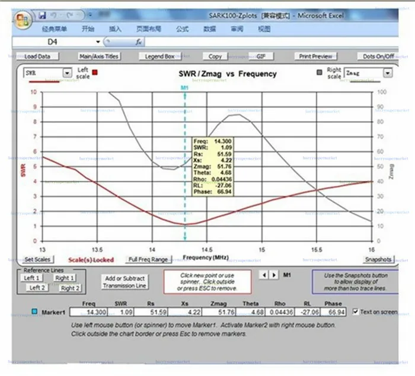Click the yellow marker data tooltip box
The width and height of the screenshot is (415, 376).
point(213,166)
